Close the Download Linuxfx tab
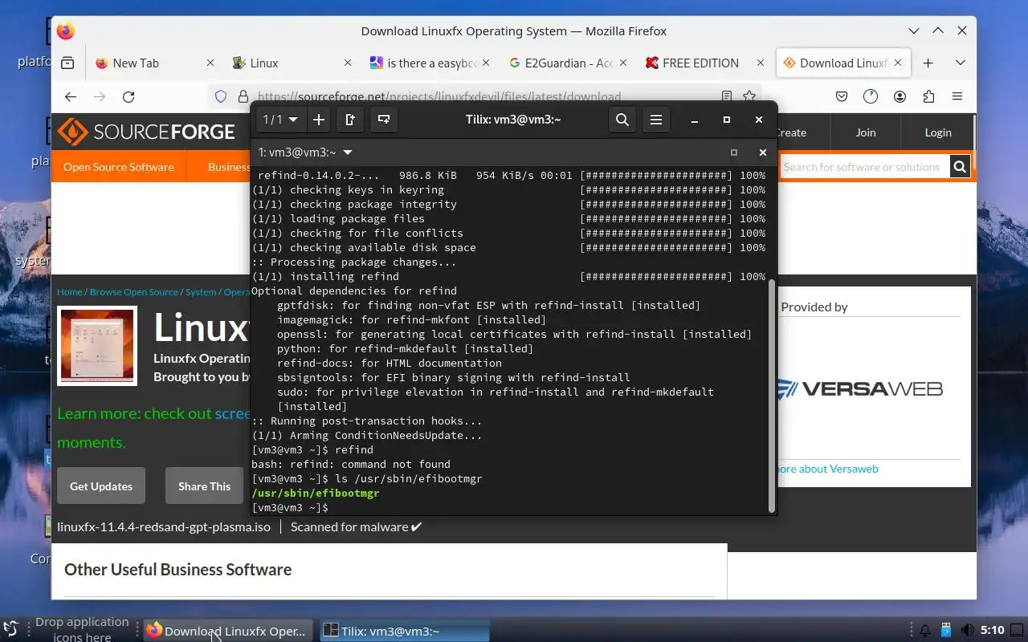 point(898,63)
